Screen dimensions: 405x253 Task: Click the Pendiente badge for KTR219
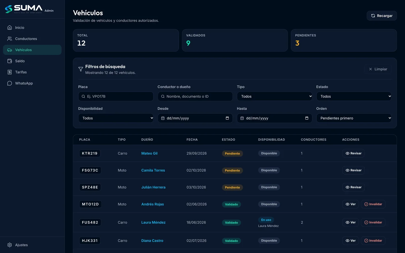[232, 154]
